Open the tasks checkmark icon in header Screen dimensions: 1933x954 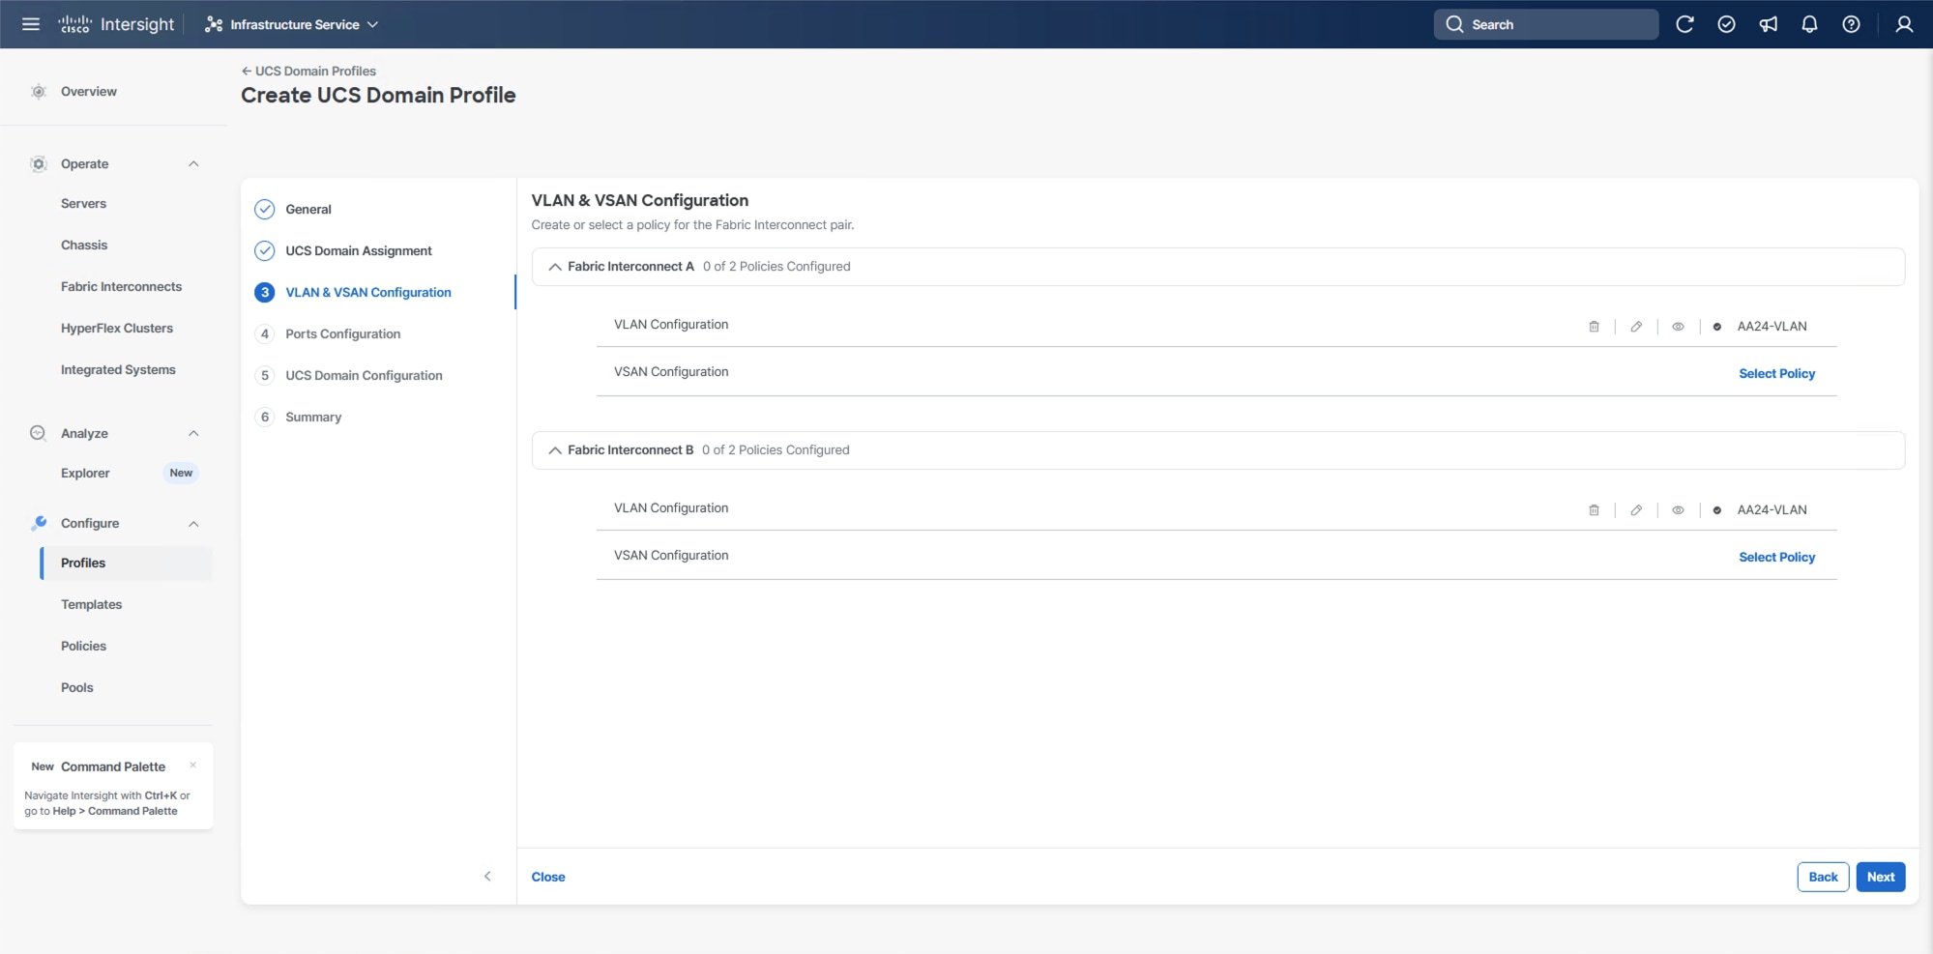[x=1726, y=24]
